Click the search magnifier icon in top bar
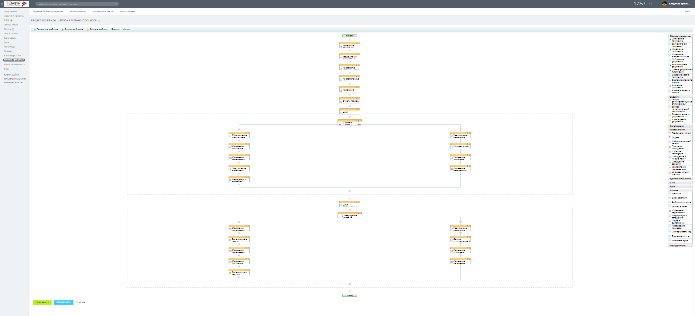 (x=116, y=4)
